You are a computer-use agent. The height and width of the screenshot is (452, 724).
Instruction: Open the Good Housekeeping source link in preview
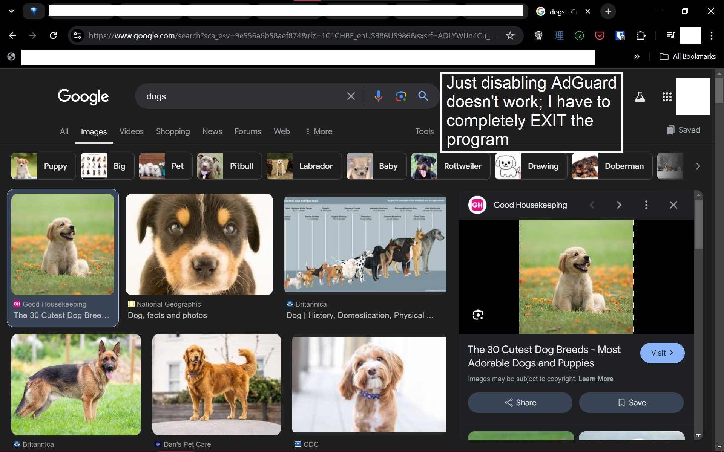click(x=518, y=205)
